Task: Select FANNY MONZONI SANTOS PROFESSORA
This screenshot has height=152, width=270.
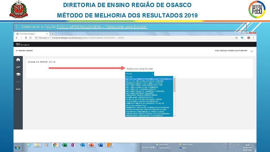Action: point(149,109)
